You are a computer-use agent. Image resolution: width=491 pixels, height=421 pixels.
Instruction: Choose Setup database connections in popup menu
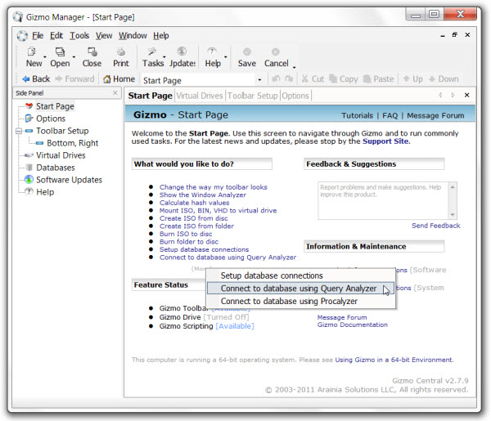(x=300, y=275)
